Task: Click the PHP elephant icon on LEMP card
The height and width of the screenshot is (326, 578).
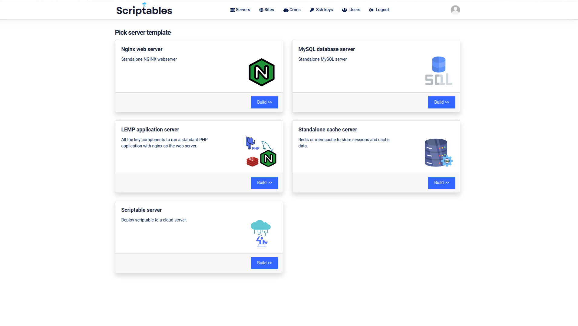Action: pyautogui.click(x=251, y=143)
